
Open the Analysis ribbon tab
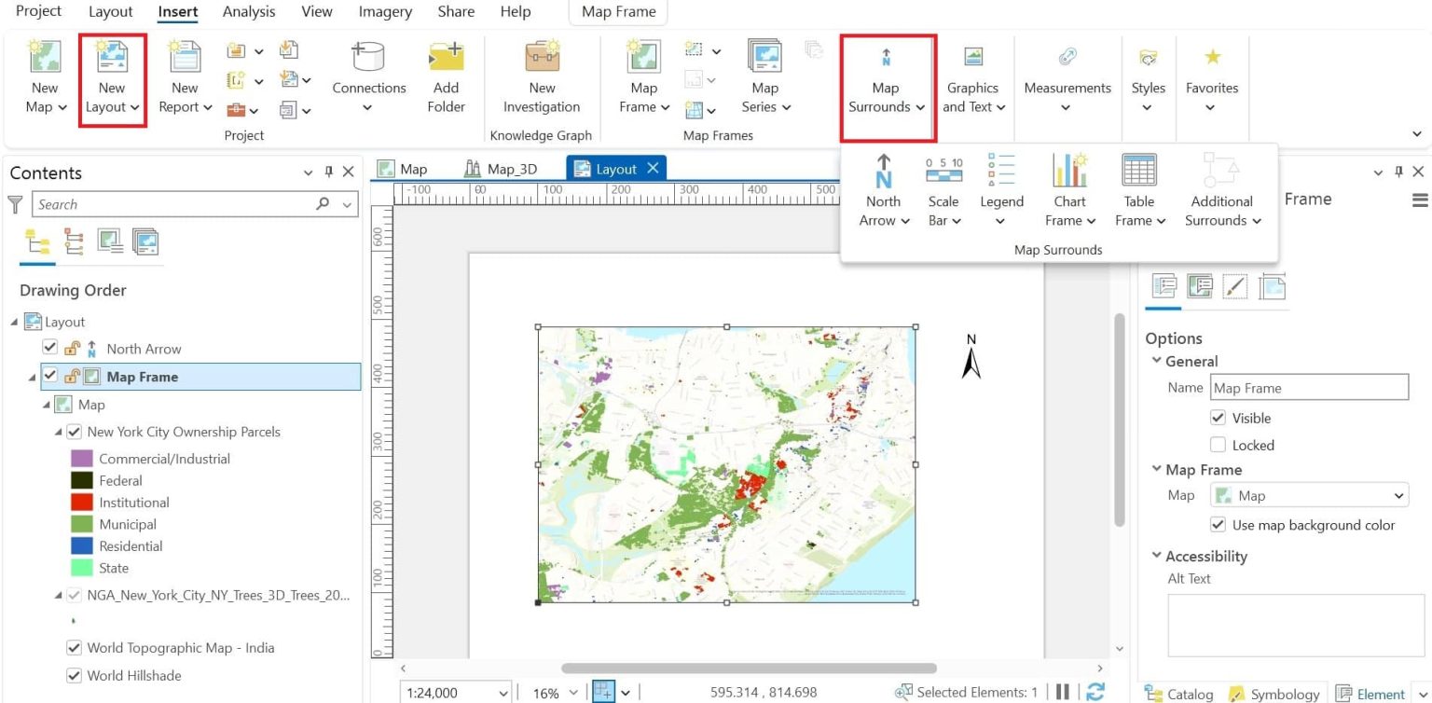pyautogui.click(x=248, y=11)
